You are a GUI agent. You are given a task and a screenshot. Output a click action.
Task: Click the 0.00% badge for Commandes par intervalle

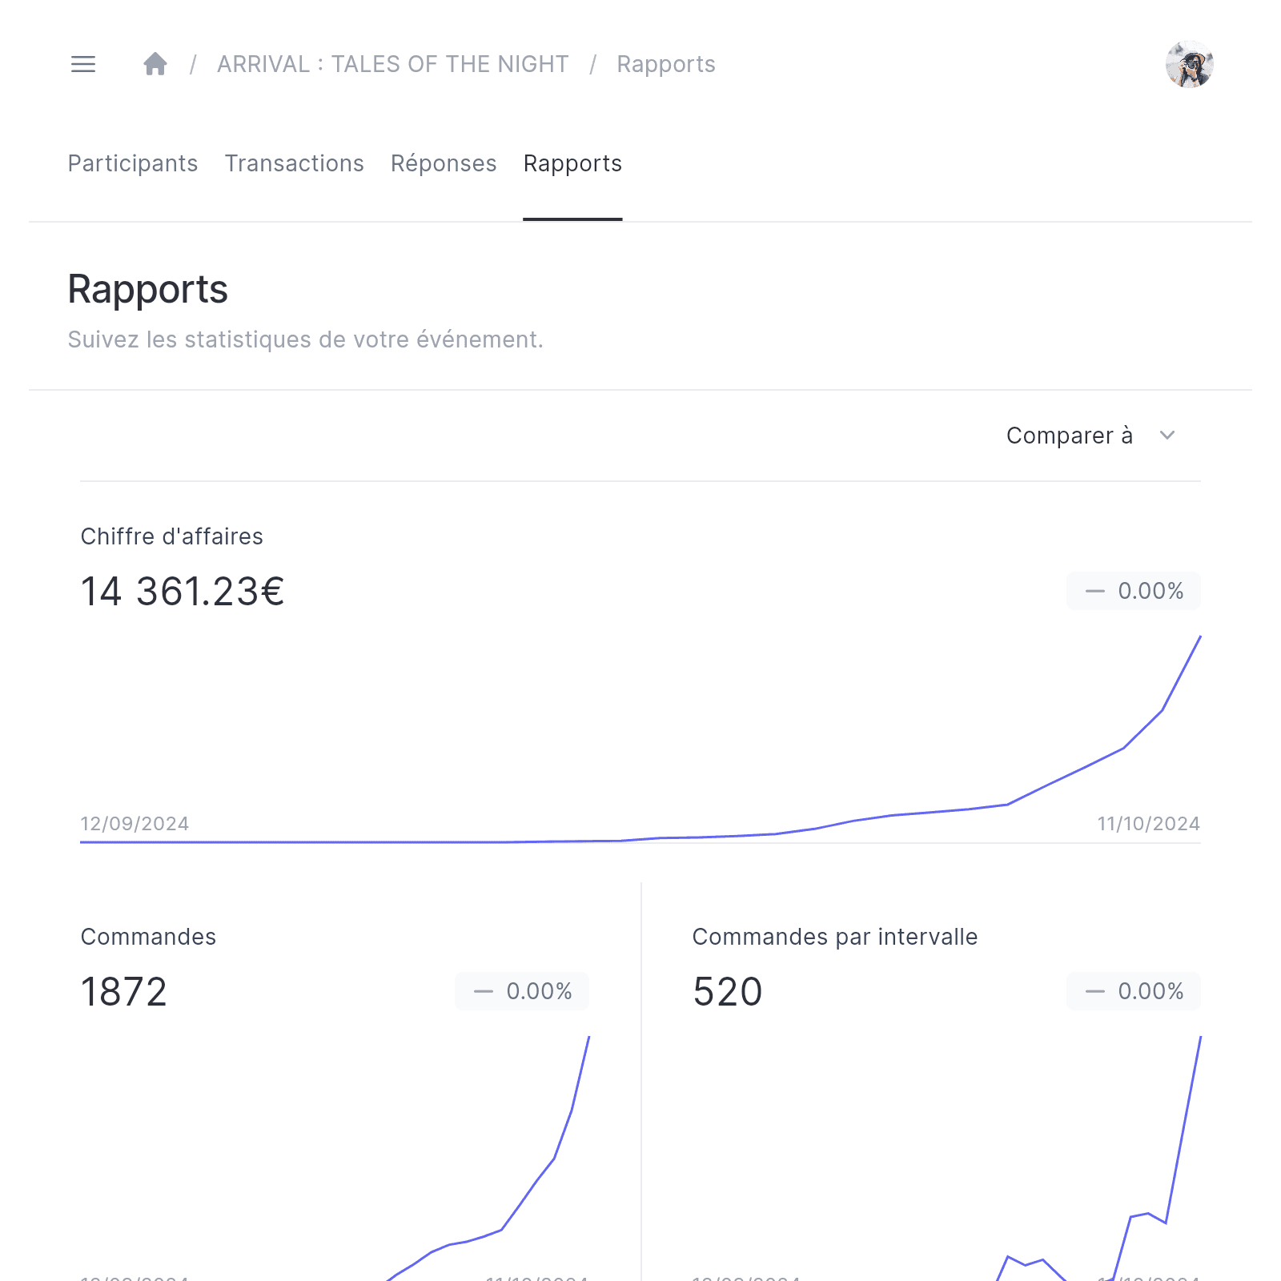[1134, 991]
